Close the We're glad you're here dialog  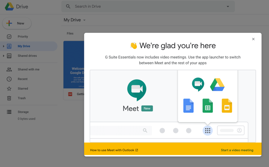253,39
